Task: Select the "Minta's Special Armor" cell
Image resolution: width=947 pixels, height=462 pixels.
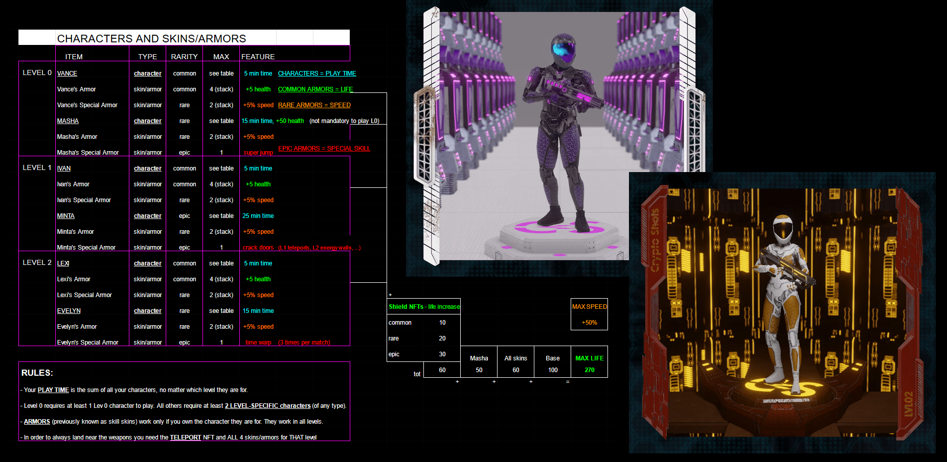Action: pyautogui.click(x=86, y=248)
